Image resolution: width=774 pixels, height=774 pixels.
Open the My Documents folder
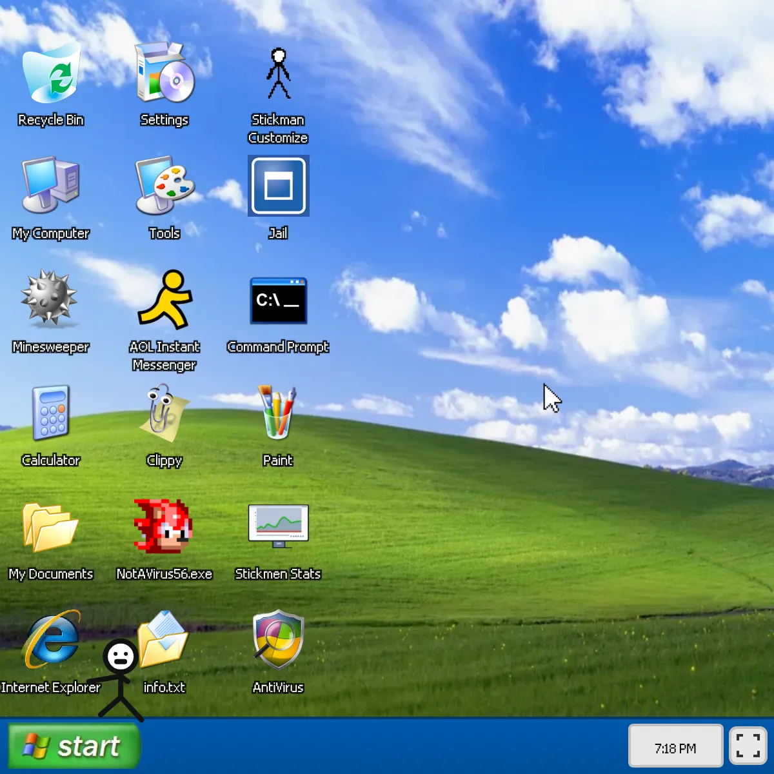coord(51,526)
